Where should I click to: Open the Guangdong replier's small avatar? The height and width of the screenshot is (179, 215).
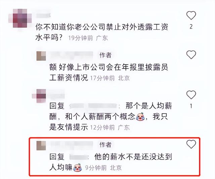pyautogui.click(x=39, y=96)
